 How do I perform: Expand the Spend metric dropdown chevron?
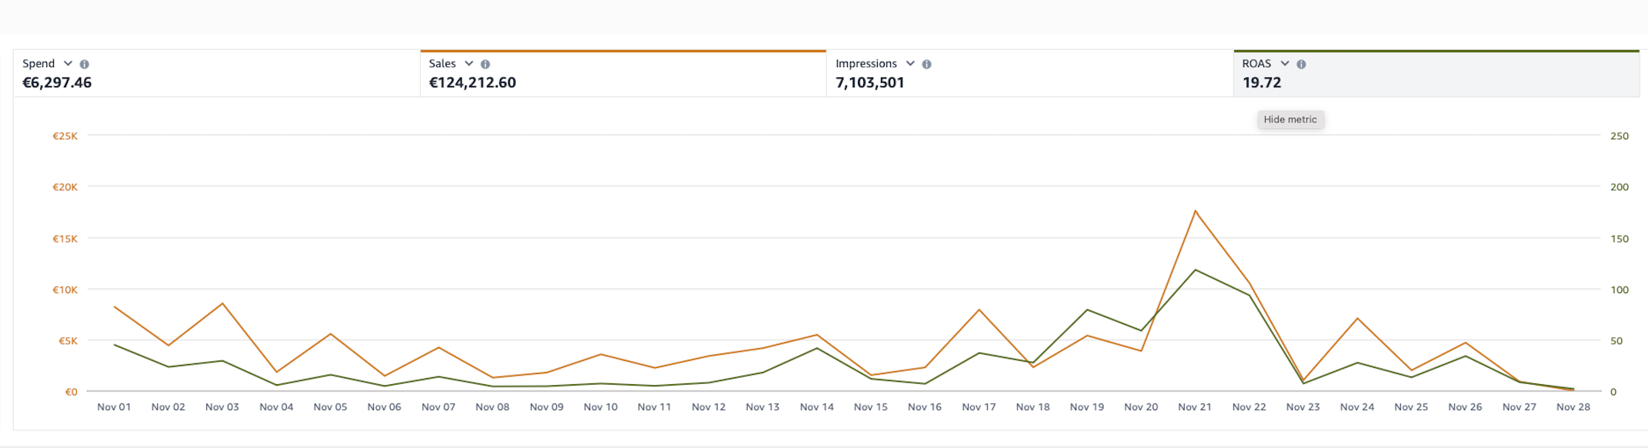pyautogui.click(x=68, y=64)
